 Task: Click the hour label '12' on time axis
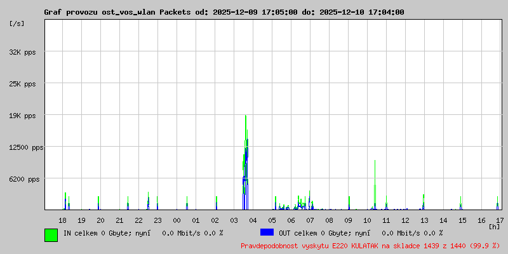[405, 220]
